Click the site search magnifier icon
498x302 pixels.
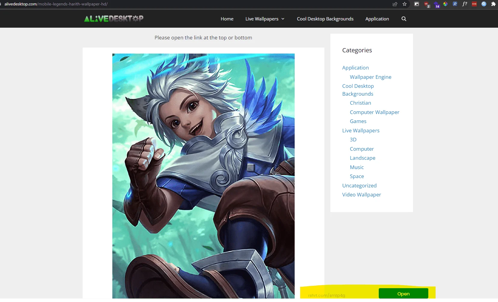click(404, 19)
